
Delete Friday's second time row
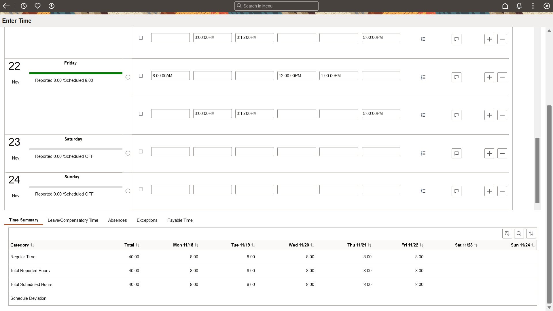502,115
